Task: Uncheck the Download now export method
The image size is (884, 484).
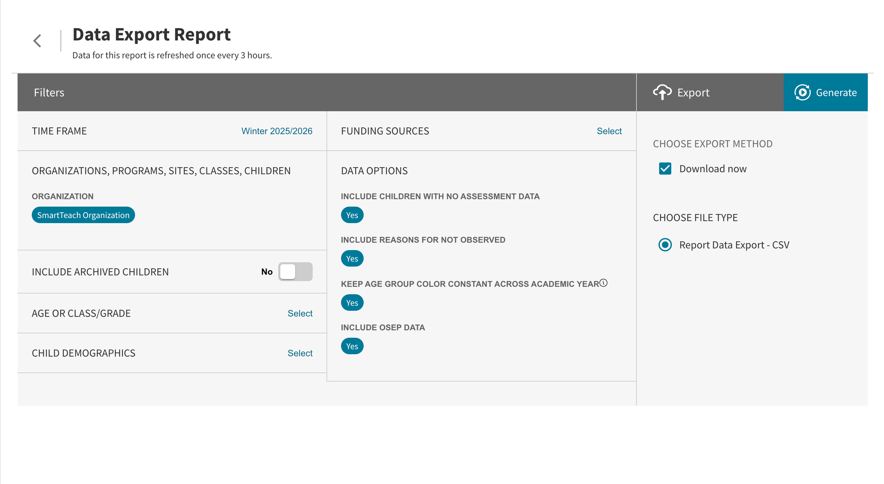Action: point(665,168)
